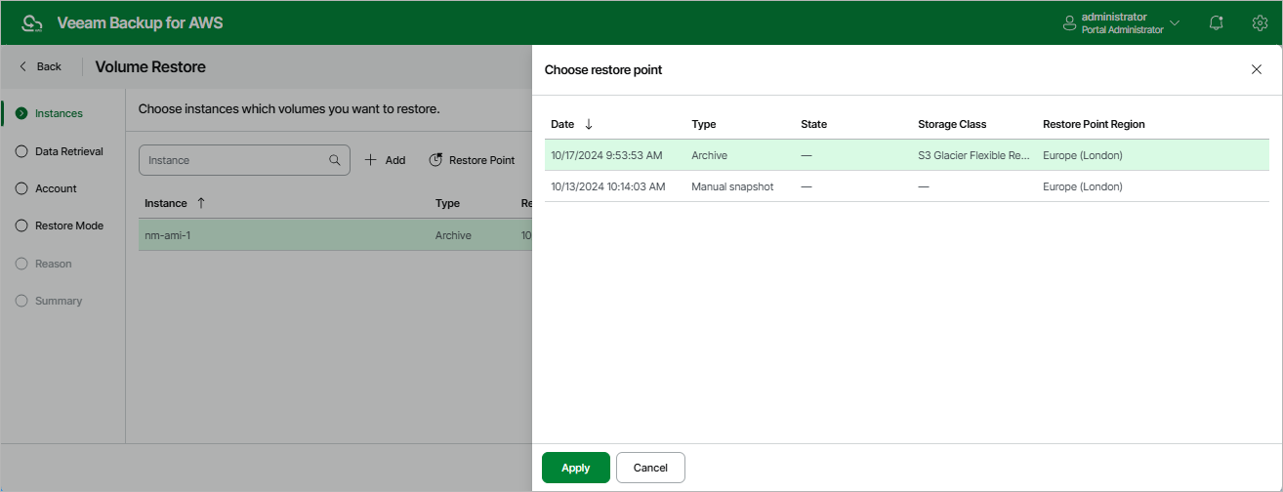Click the Veeam cloud logo icon
Viewport: 1283px width, 492px height.
(32, 22)
